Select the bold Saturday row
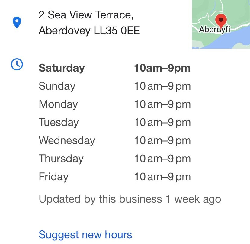 [114, 68]
